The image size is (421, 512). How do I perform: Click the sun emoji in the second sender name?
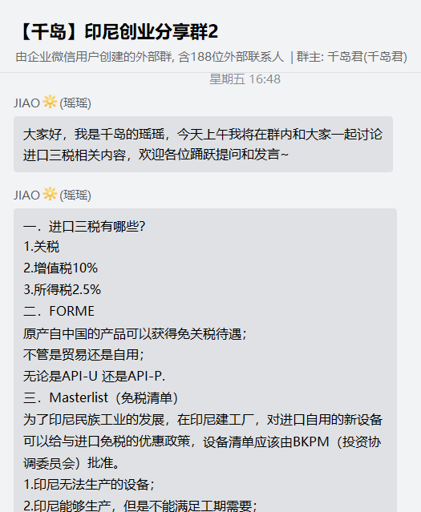50,194
